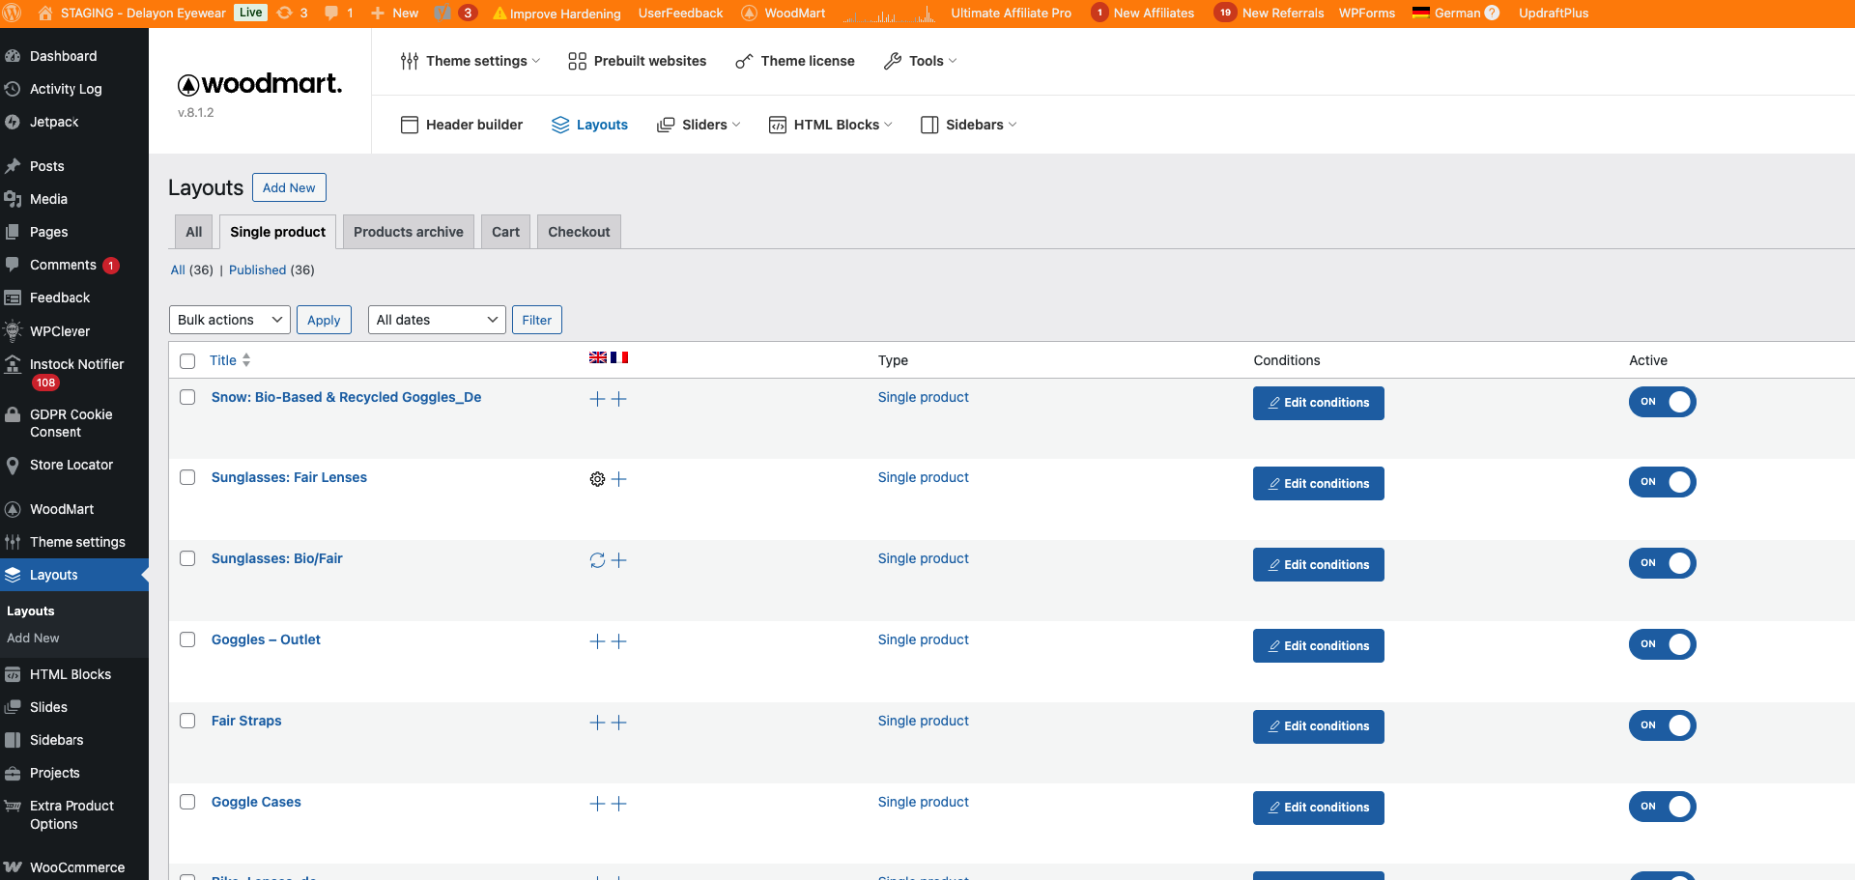Screen dimensions: 1855x880
Task: Open Header builder
Action: click(x=462, y=125)
